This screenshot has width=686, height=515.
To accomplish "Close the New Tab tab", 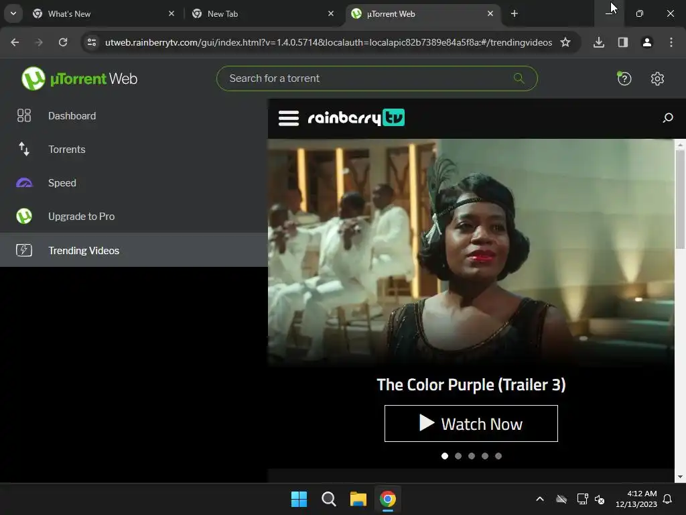I will coord(331,14).
